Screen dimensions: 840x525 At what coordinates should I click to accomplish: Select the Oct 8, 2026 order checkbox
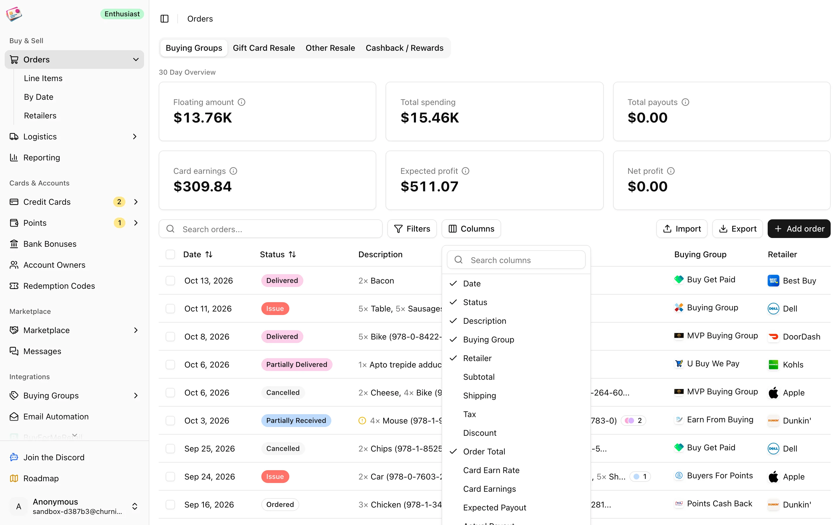point(170,337)
